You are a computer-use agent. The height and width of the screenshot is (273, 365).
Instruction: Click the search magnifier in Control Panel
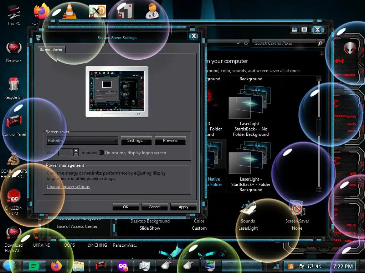(x=320, y=43)
